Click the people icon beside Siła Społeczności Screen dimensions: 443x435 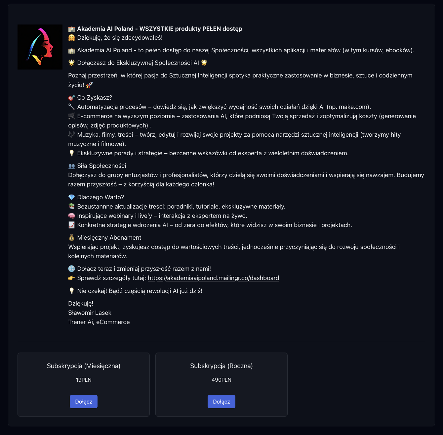(x=72, y=166)
